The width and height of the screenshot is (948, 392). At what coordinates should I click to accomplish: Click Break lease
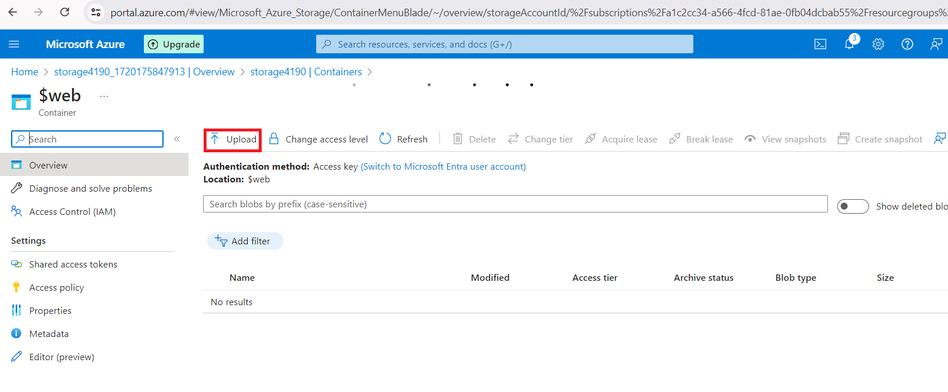point(701,139)
